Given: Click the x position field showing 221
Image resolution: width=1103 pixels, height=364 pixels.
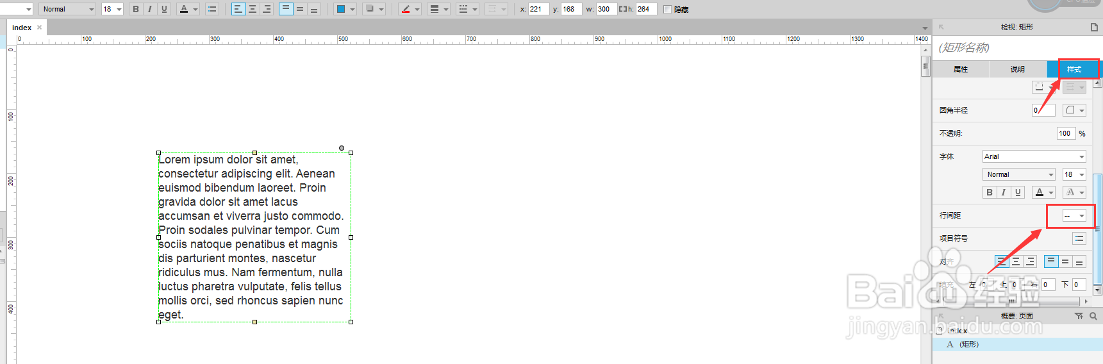Looking at the screenshot, I should coord(538,9).
